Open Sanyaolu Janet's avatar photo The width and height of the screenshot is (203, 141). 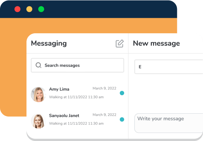[x=38, y=121]
